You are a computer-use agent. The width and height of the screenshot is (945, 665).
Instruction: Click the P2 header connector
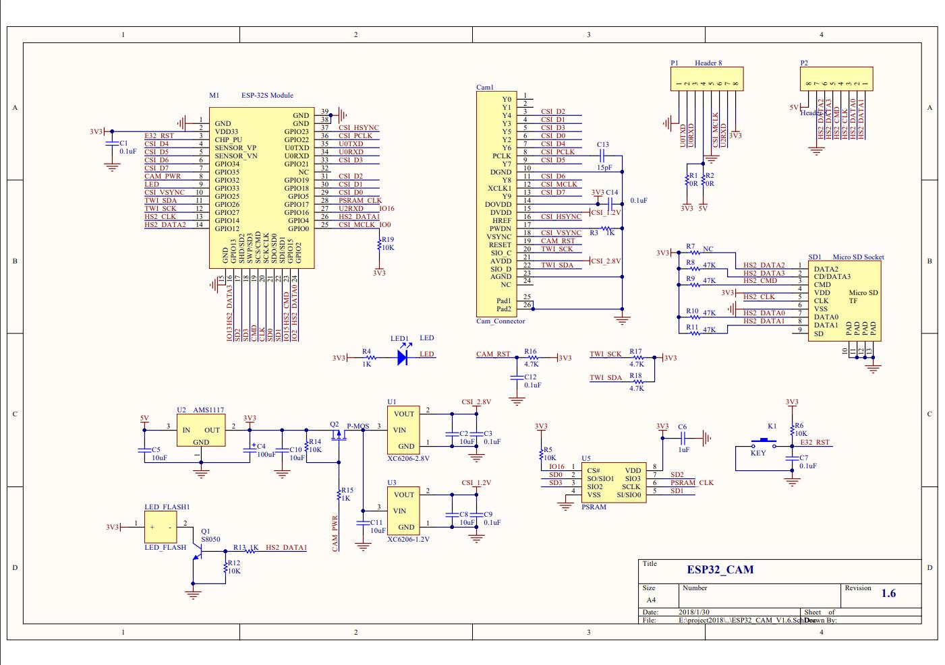836,79
